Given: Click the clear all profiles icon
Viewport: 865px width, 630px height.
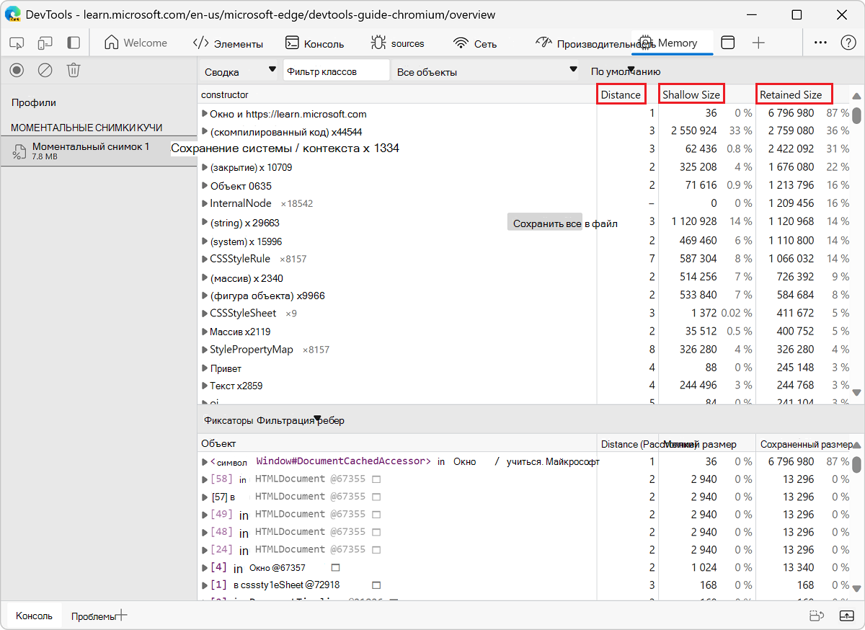Looking at the screenshot, I should pyautogui.click(x=45, y=70).
